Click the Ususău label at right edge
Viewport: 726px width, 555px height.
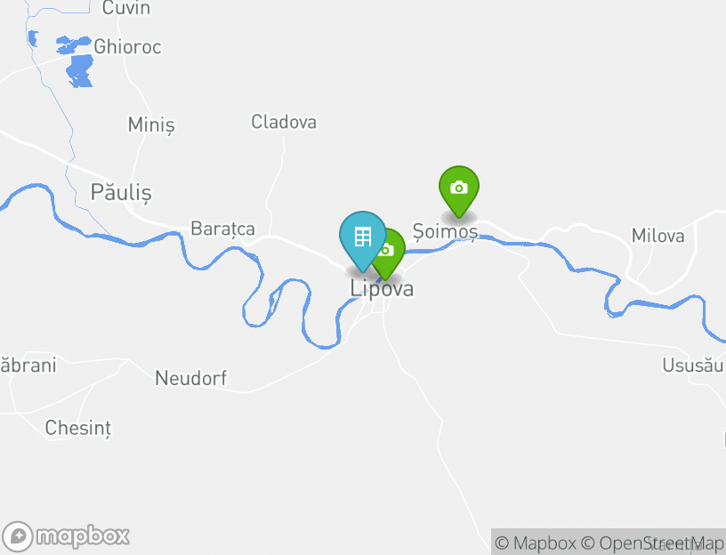[x=693, y=366]
